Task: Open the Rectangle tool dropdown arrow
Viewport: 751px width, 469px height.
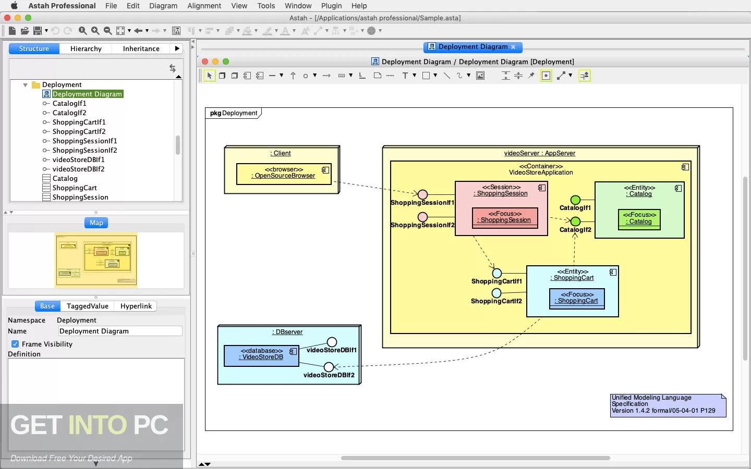Action: click(x=435, y=76)
